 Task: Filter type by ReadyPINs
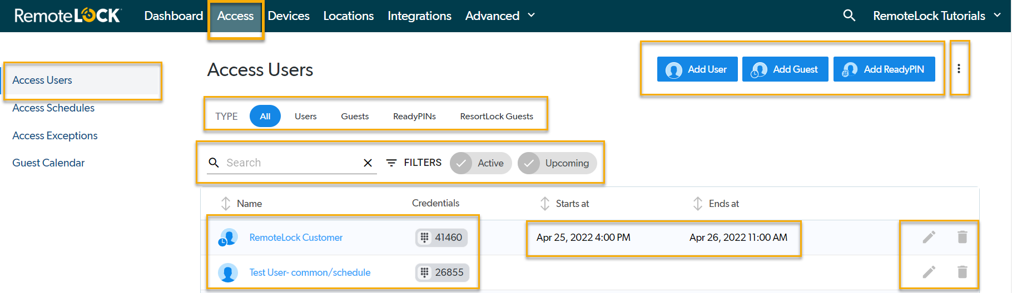[x=414, y=117]
